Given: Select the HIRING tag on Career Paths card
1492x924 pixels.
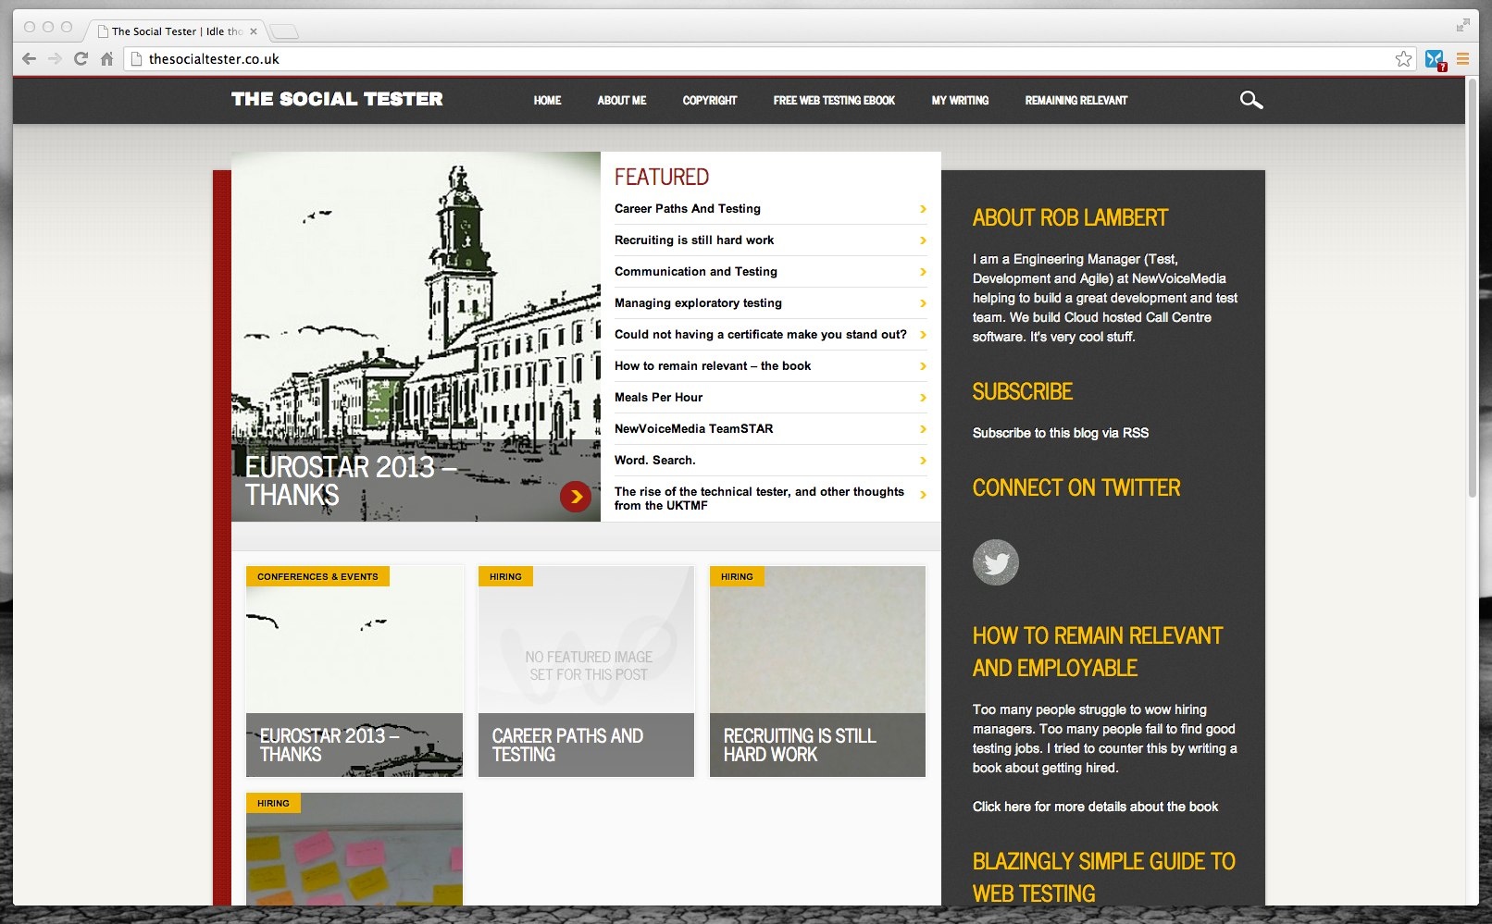Looking at the screenshot, I should tap(505, 576).
